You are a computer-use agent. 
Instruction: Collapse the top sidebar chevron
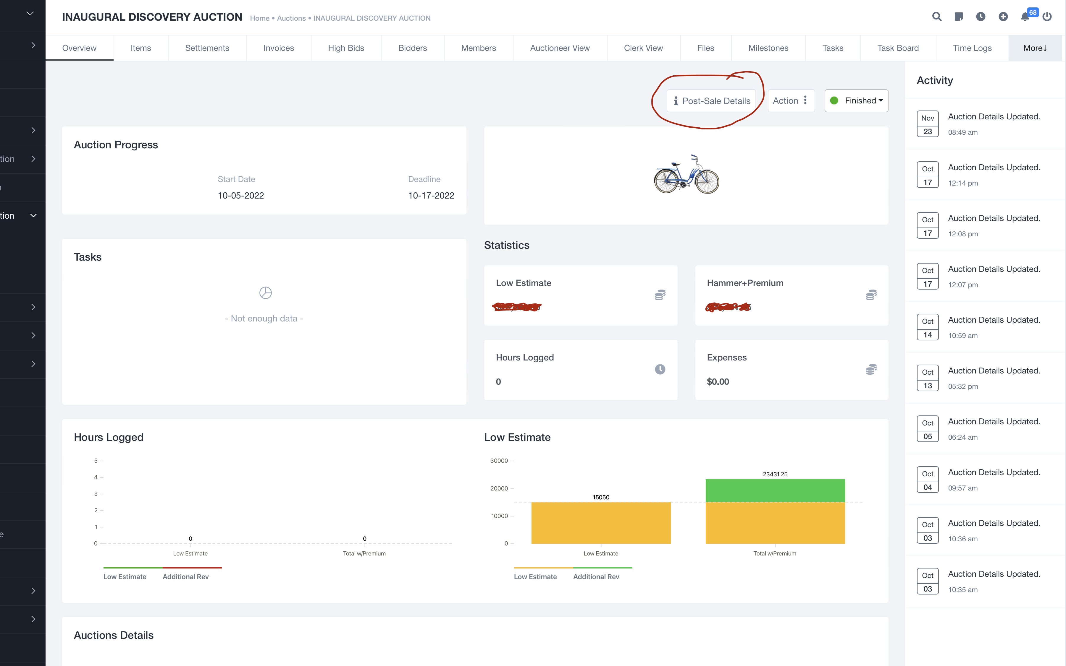(30, 14)
